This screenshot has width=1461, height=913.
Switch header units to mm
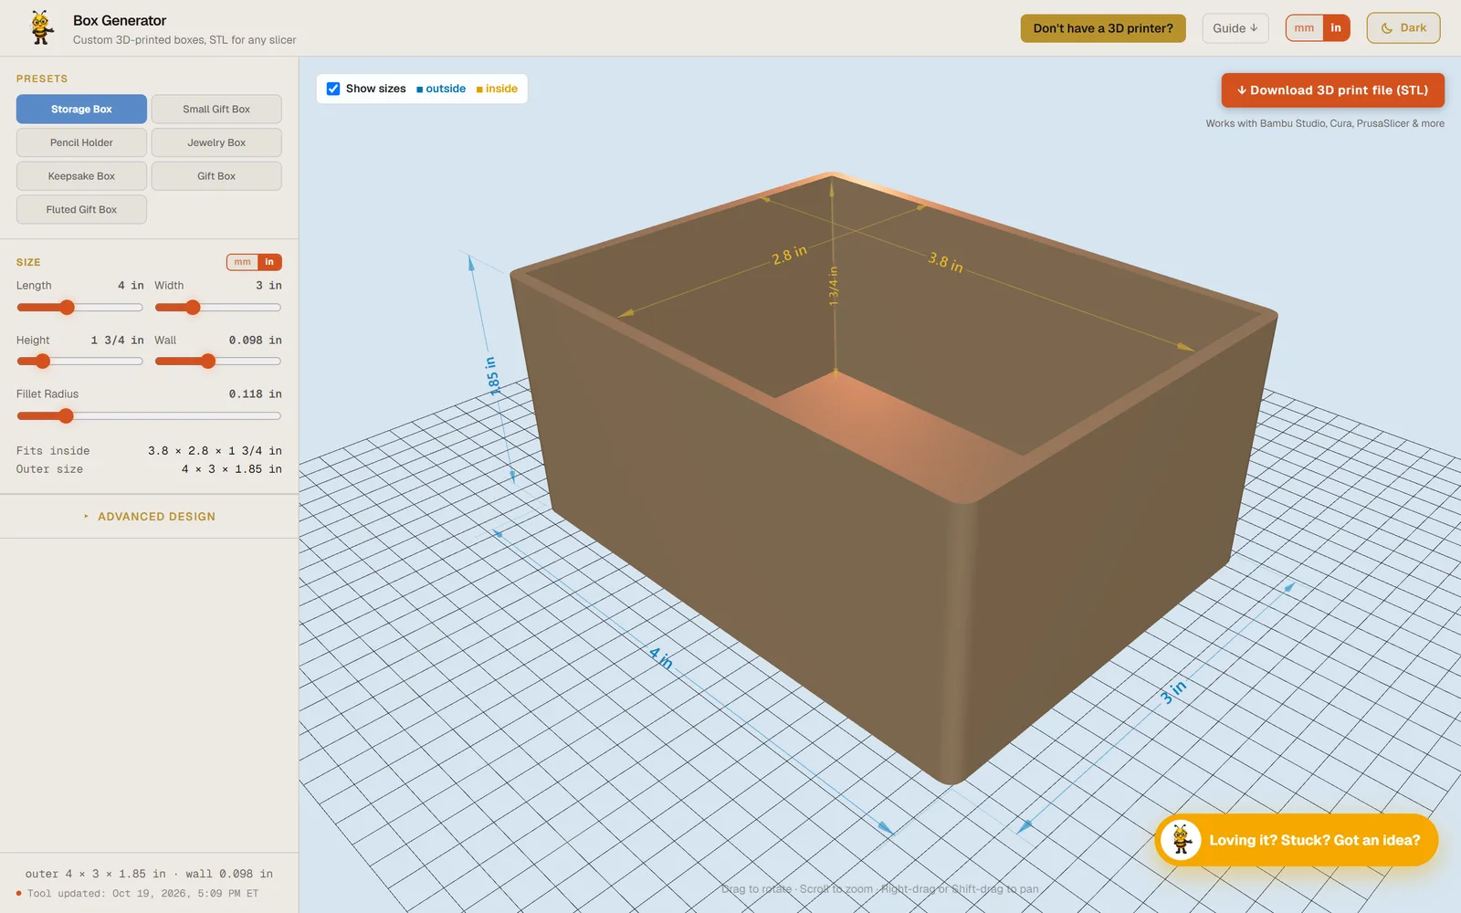(x=1304, y=28)
